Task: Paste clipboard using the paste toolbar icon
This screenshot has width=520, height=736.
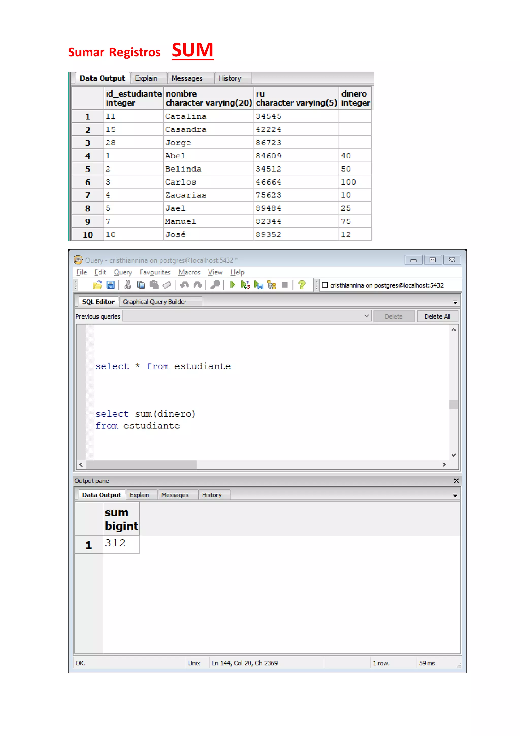Action: pos(154,285)
